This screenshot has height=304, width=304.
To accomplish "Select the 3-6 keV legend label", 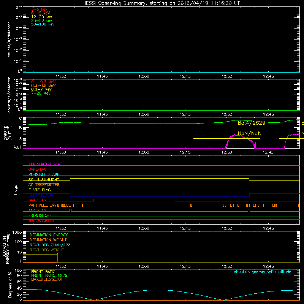I will [x=40, y=9].
